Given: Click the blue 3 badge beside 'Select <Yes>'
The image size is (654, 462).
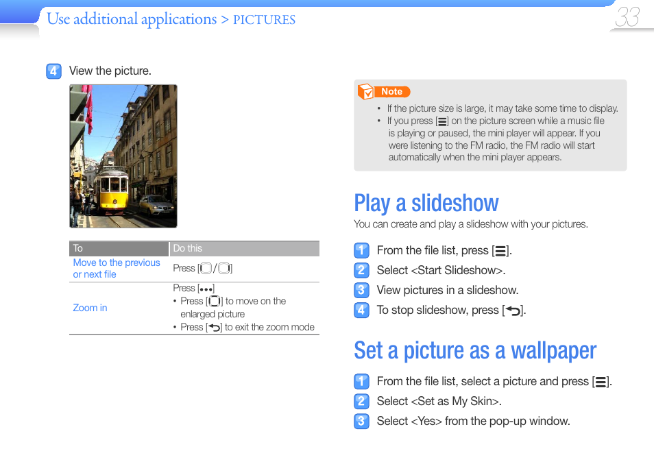Looking at the screenshot, I should (x=361, y=421).
